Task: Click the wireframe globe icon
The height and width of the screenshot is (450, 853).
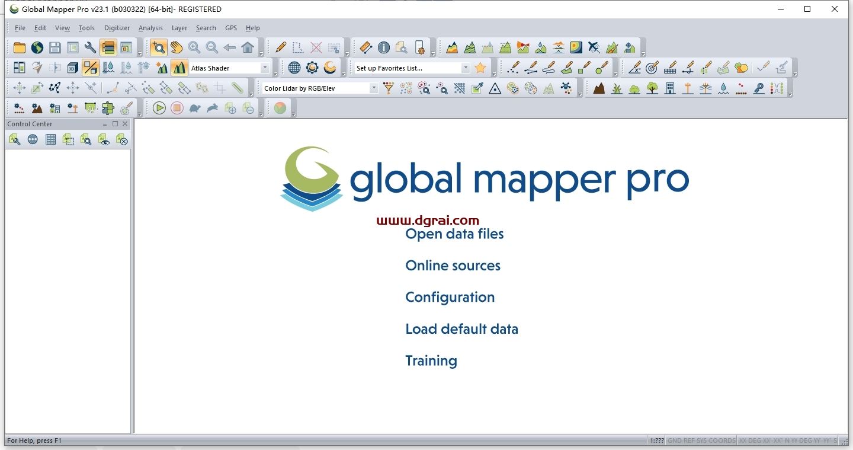Action: pos(294,68)
